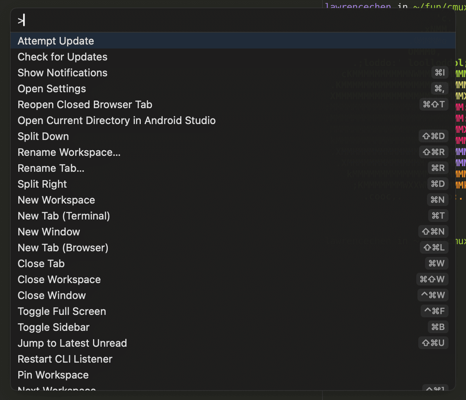Image resolution: width=466 pixels, height=400 pixels.
Task: Open Current Directory in Android Studio
Action: click(x=116, y=120)
